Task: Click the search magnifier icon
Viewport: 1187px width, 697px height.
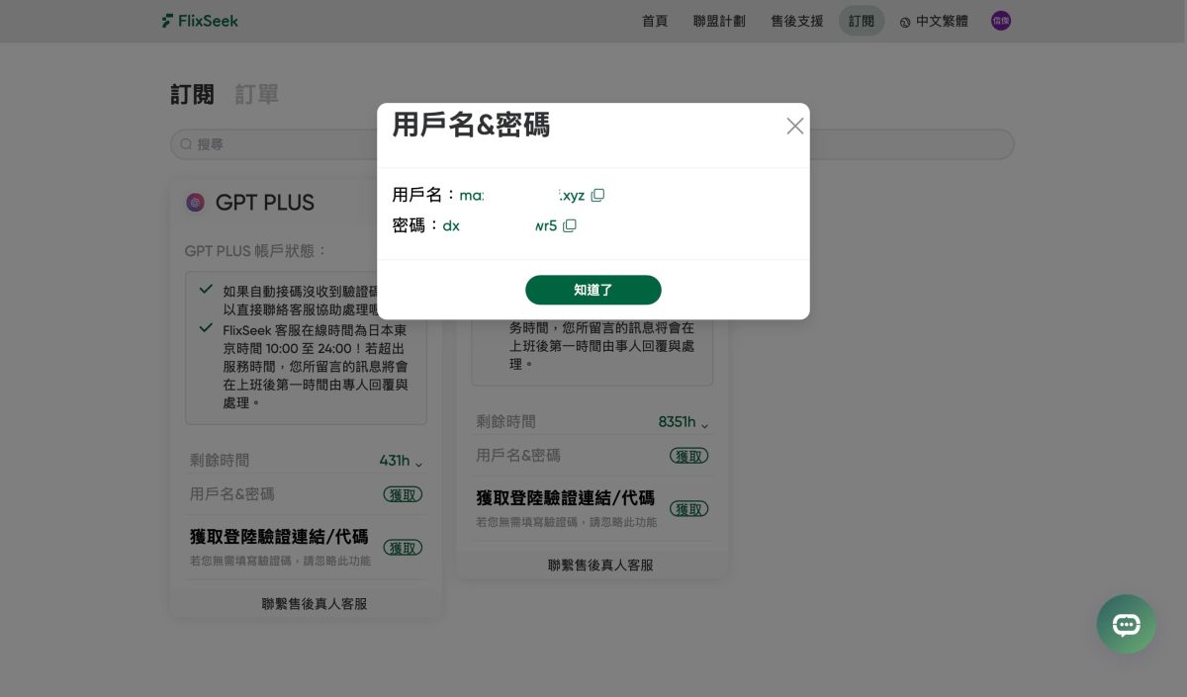Action: coord(186,144)
